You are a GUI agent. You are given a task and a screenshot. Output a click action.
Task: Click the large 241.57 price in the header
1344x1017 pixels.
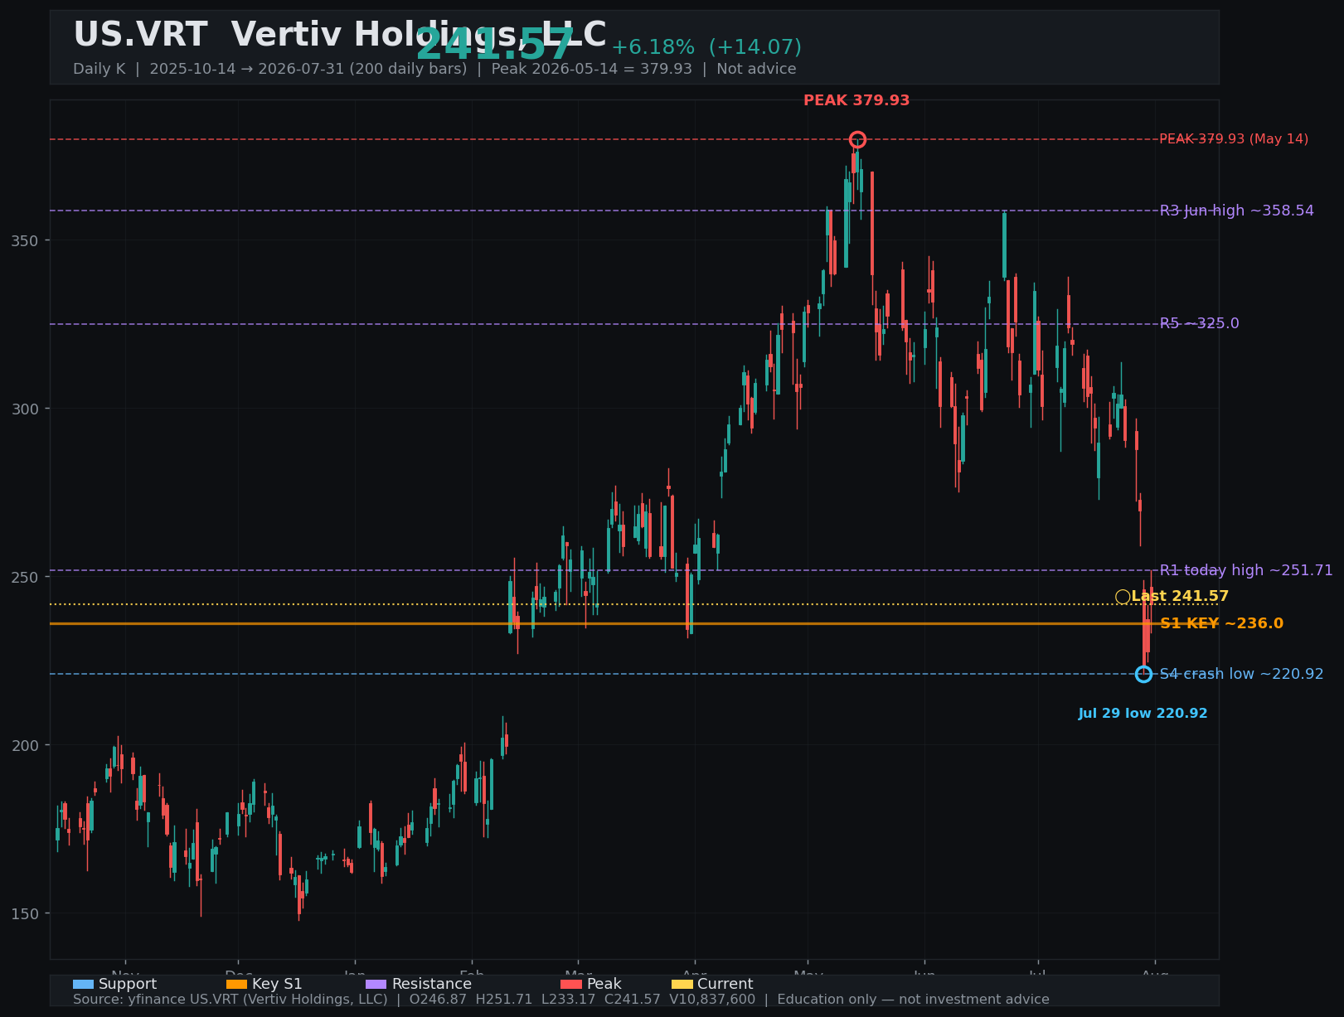tap(495, 46)
